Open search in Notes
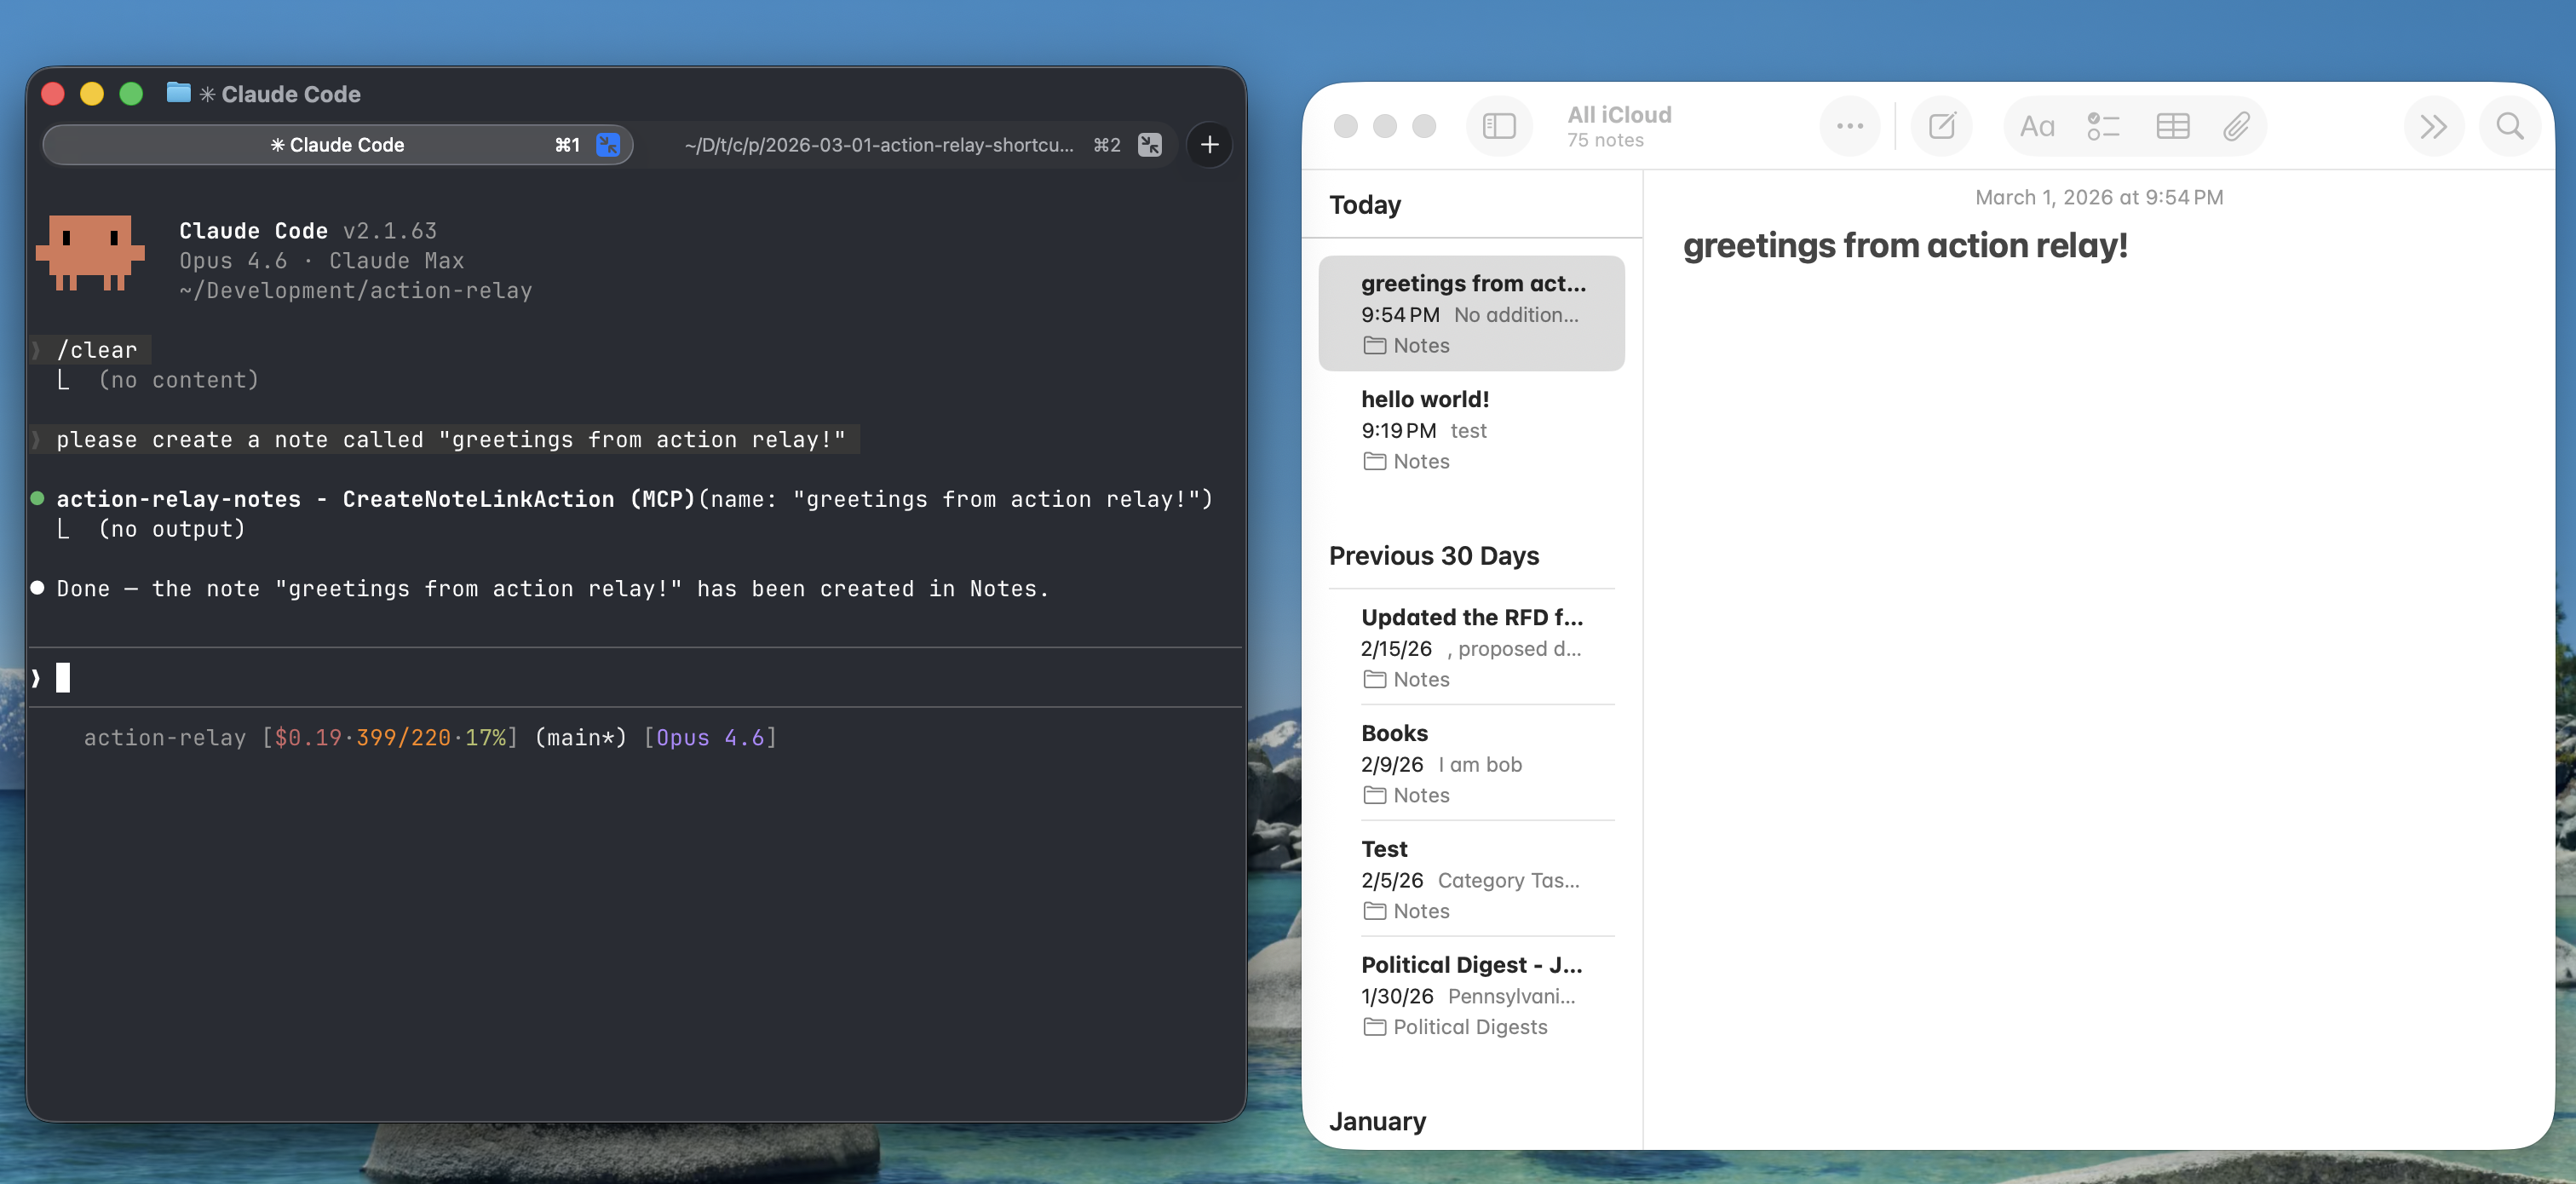Image resolution: width=2576 pixels, height=1184 pixels. 2509,126
